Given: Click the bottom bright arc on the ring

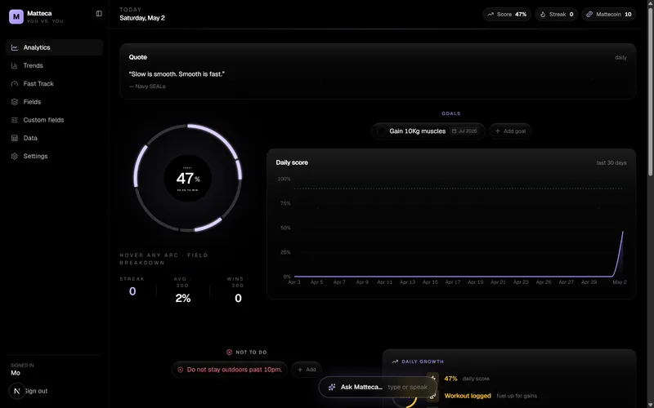Looking at the screenshot, I should (x=208, y=225).
